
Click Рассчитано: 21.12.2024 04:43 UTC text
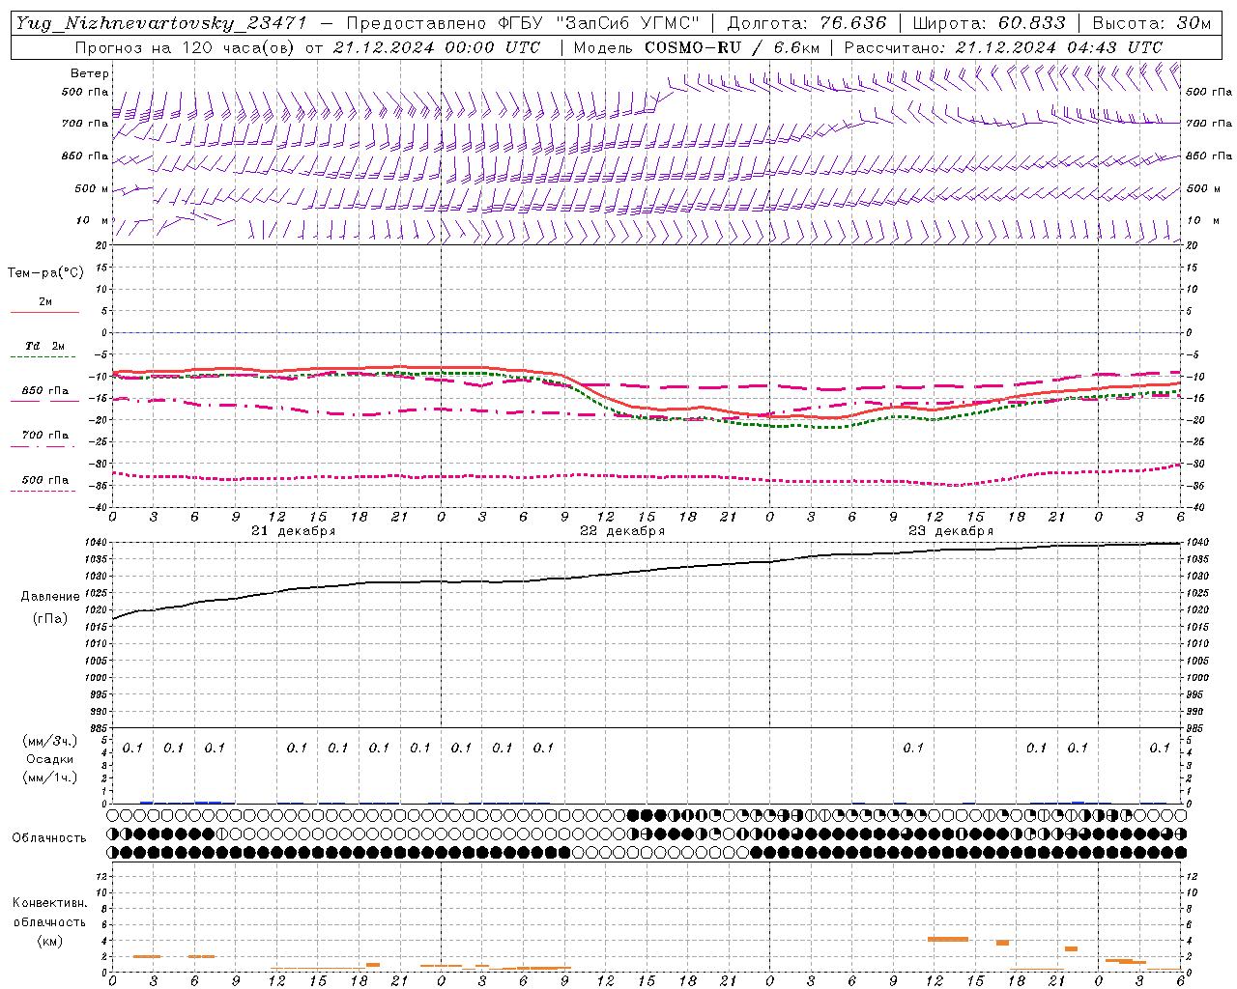click(x=1003, y=47)
